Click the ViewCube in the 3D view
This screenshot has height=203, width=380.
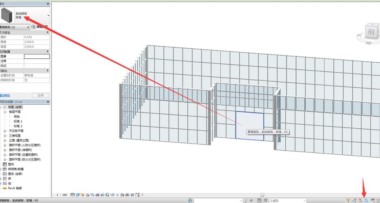click(x=371, y=31)
